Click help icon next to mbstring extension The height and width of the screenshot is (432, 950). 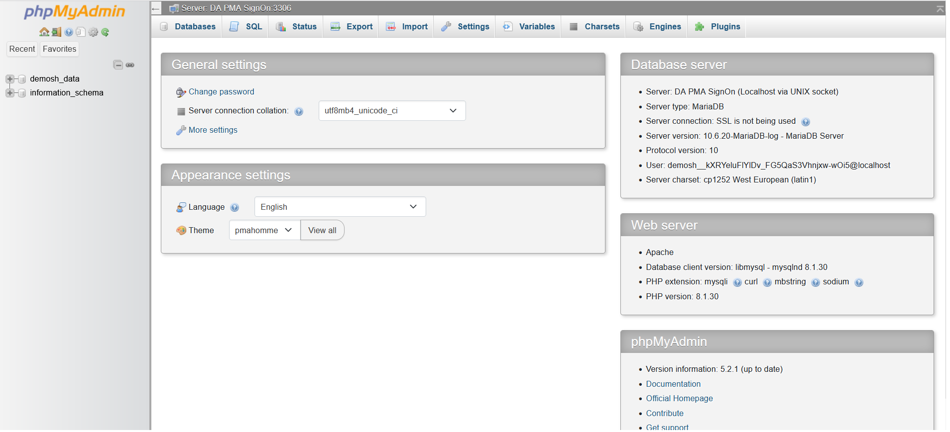(x=816, y=282)
